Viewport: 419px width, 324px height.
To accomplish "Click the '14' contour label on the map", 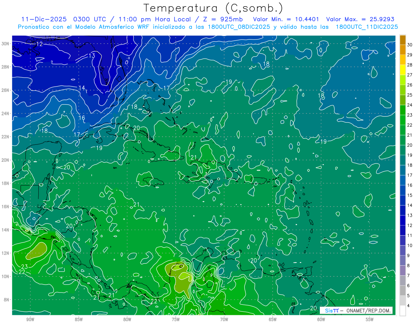I will coord(82,88).
